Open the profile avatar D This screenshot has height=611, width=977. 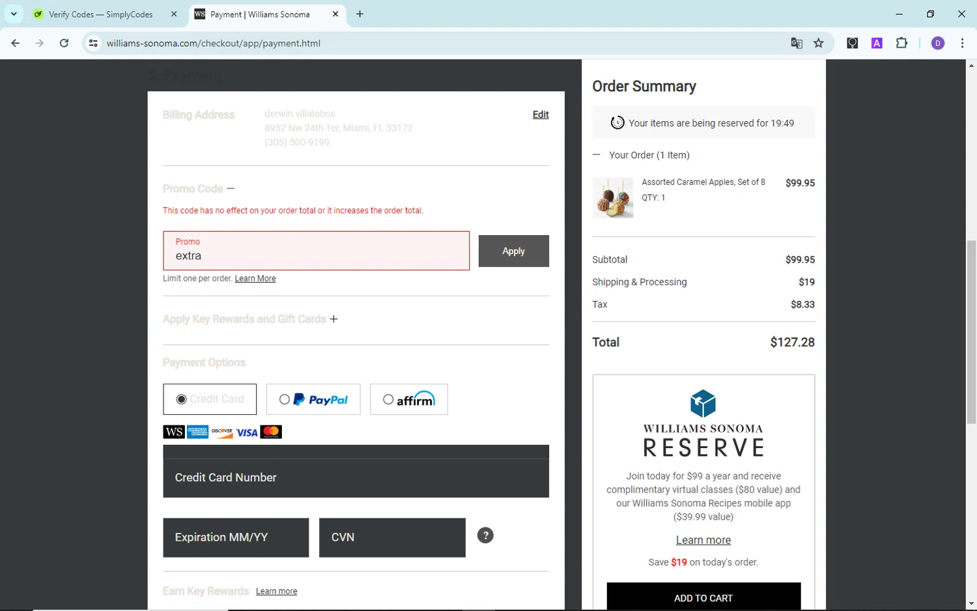pyautogui.click(x=938, y=43)
